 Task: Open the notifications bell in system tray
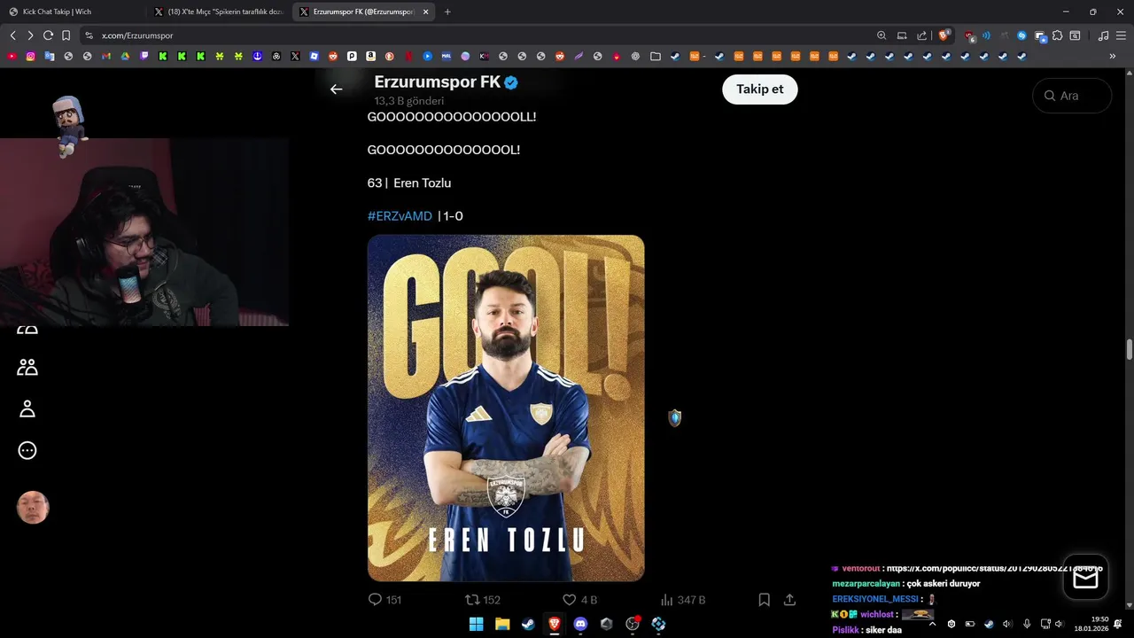1118,624
